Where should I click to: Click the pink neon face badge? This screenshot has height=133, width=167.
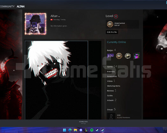136,56
